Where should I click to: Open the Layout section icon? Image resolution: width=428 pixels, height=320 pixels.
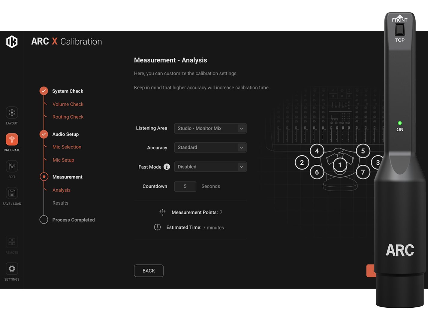(x=12, y=113)
